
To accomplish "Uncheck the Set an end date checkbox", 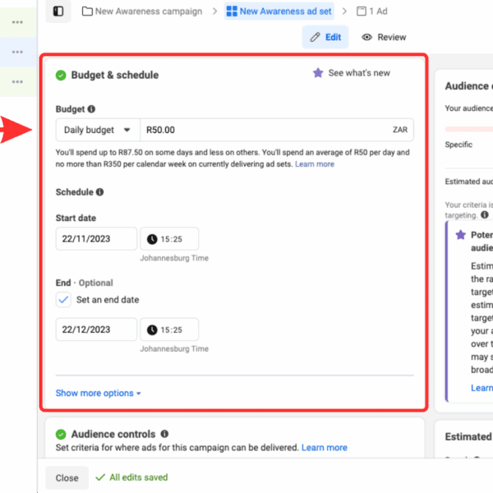I will point(63,300).
